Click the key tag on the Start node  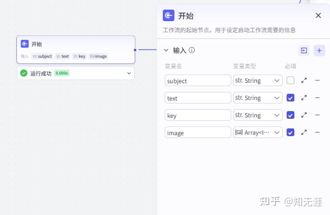(x=79, y=56)
